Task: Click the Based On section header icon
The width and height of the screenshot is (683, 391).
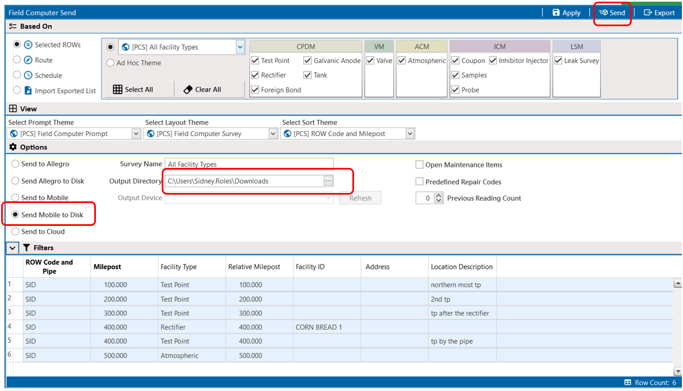Action: coord(13,26)
